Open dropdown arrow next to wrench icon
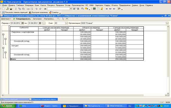Viewport: 171px width, 108px height. click(x=122, y=9)
